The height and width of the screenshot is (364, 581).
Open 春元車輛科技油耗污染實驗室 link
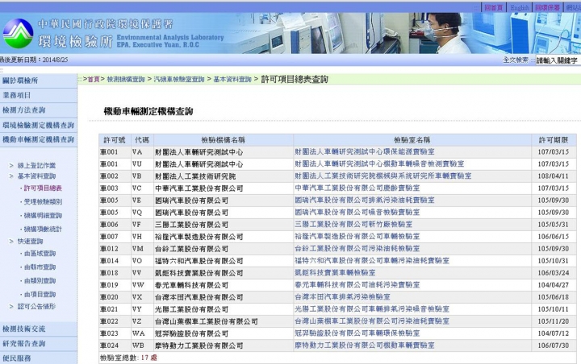point(357,285)
